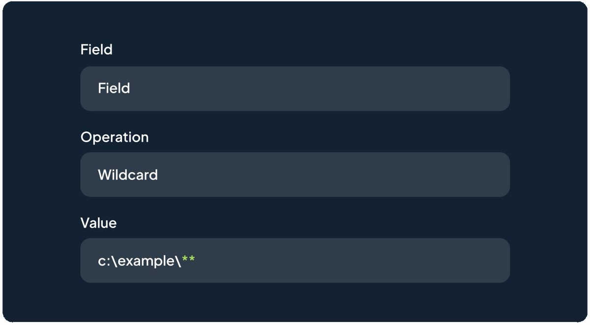
Task: Click the green double-asterisk wildcard characters
Action: tap(188, 260)
